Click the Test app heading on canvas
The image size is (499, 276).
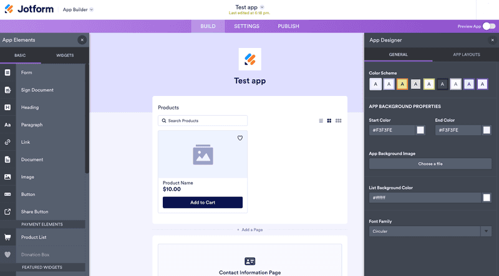(250, 81)
